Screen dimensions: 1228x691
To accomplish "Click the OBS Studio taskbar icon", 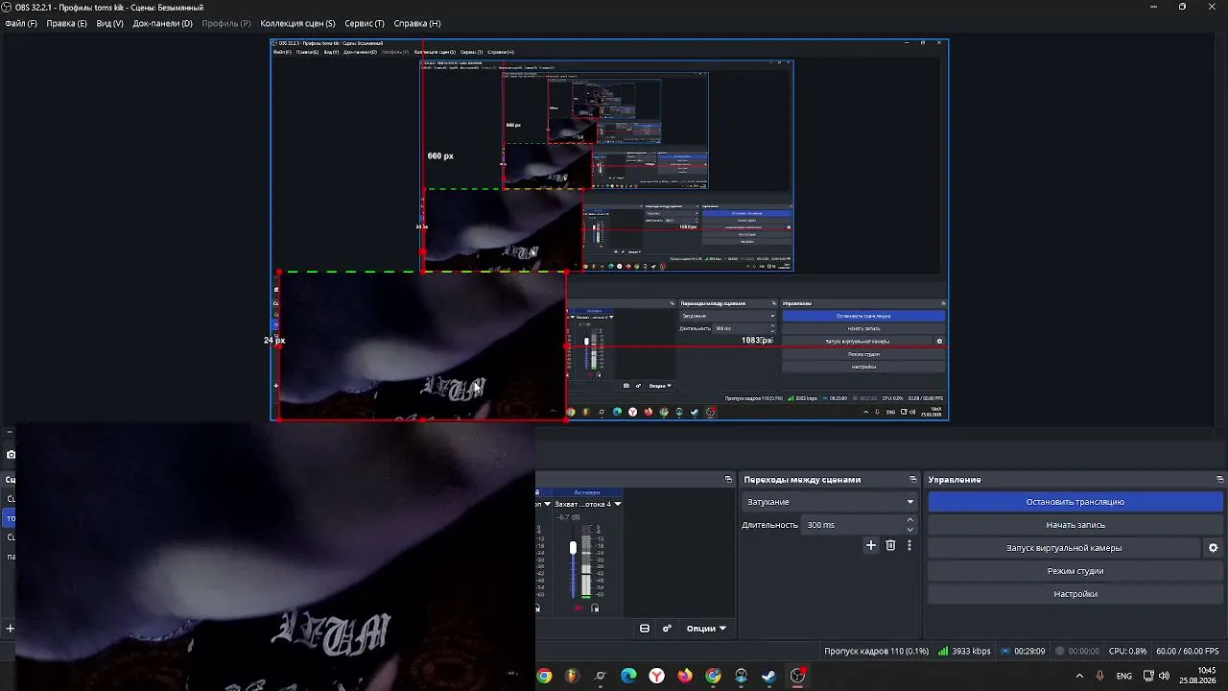I will pyautogui.click(x=798, y=676).
